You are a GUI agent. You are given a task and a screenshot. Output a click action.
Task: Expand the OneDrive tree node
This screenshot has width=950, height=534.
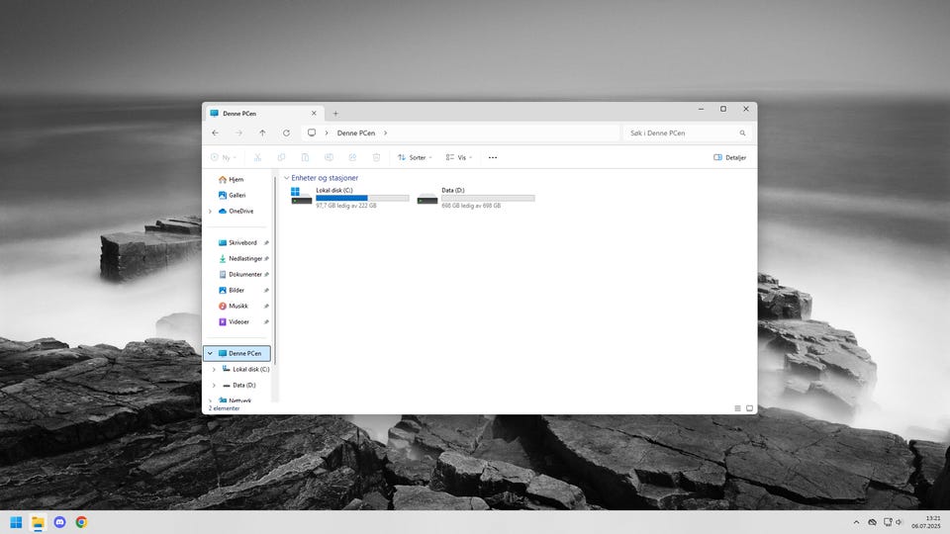(x=210, y=212)
